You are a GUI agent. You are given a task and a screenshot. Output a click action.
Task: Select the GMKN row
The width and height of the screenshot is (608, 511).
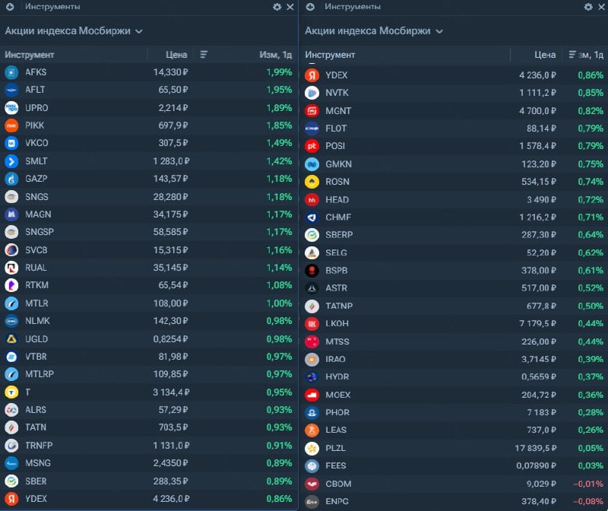[454, 164]
